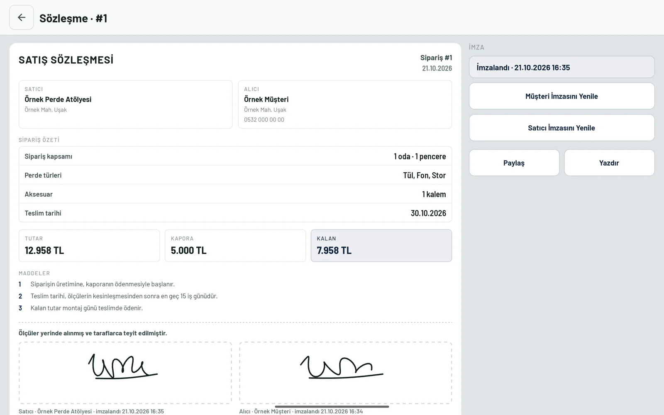Click Satıcı İmzasını Yenile button
664x415 pixels.
point(561,128)
